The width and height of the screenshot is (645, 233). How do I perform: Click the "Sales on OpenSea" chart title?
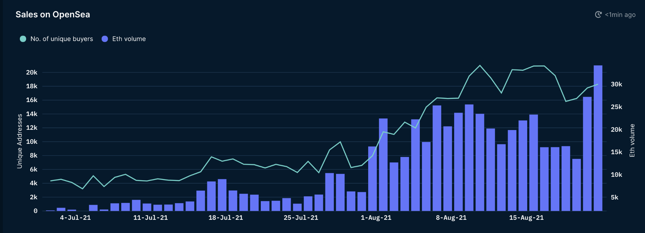coord(53,14)
